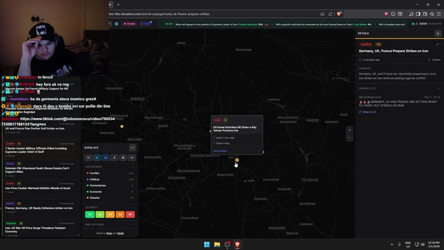Screen dimensions: 444x250
Task: Select the S1 green severity swatch
Action: (90, 214)
